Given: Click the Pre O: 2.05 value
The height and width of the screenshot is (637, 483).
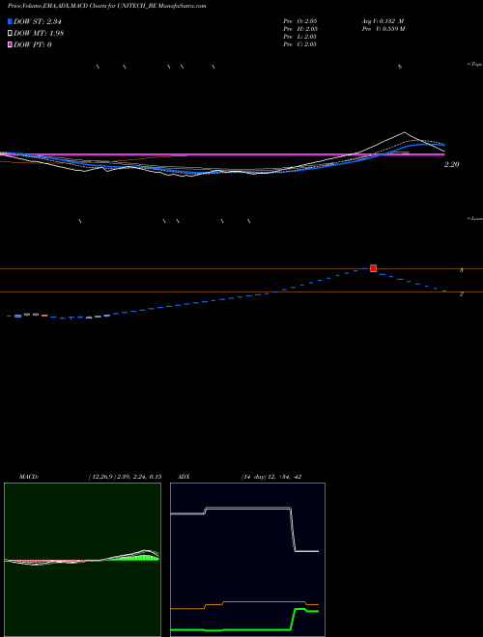Looking at the screenshot, I should click(x=300, y=21).
